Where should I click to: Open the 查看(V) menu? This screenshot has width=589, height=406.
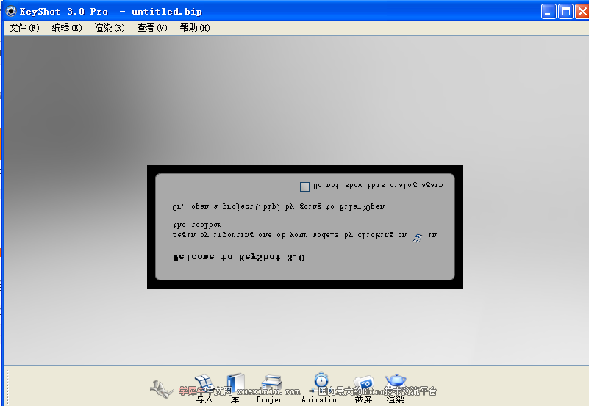tap(151, 28)
